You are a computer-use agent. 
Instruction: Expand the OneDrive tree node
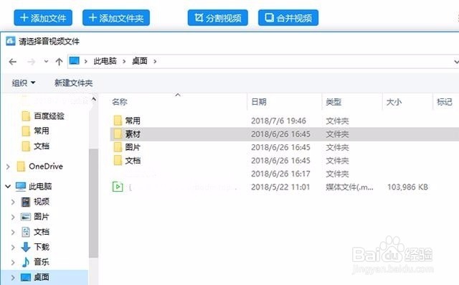pos(8,167)
